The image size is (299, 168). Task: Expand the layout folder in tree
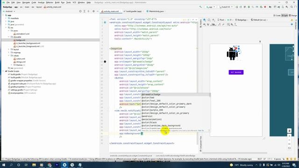click(9, 49)
